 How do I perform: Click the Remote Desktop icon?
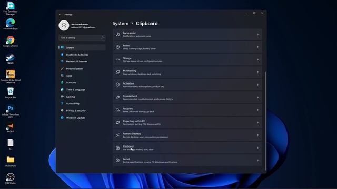117,135
